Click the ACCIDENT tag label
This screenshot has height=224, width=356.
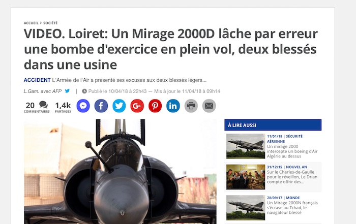click(x=37, y=80)
